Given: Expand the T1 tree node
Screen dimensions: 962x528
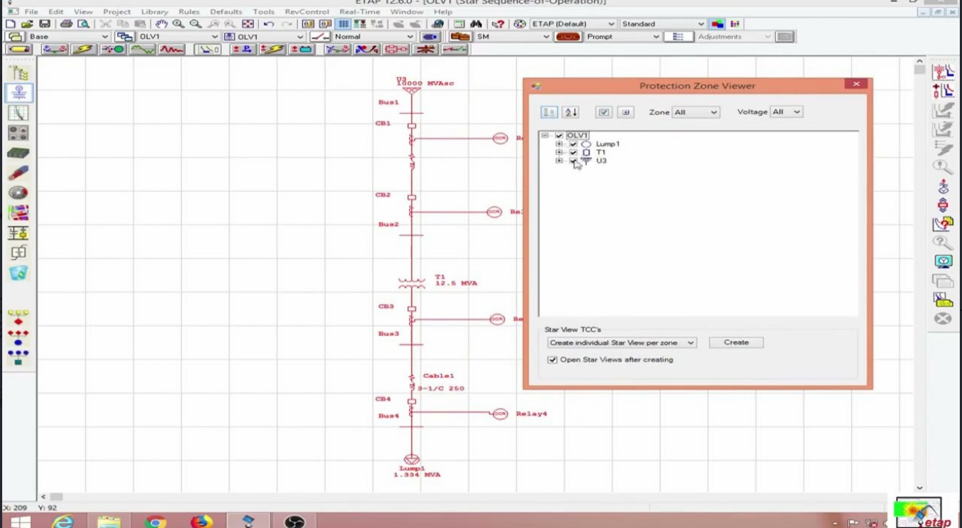Looking at the screenshot, I should (559, 153).
